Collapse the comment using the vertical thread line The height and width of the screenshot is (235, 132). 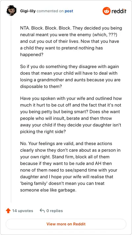[x=11, y=109]
